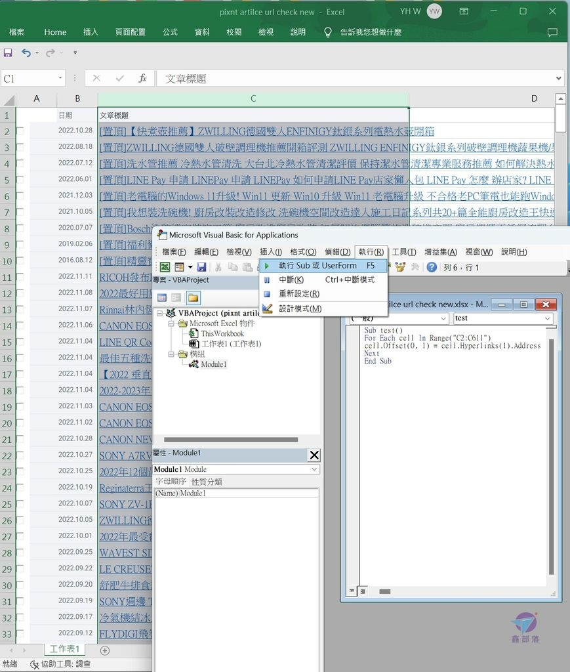Save the VBA project via toolbar disk icon
The width and height of the screenshot is (570, 672).
[x=201, y=267]
